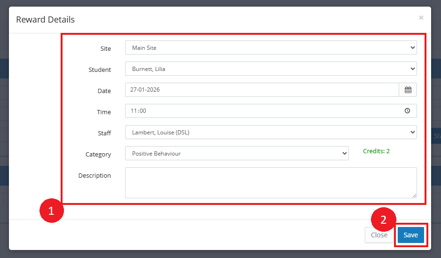
Task: Click the Time input showing 11:00
Action: (x=271, y=111)
